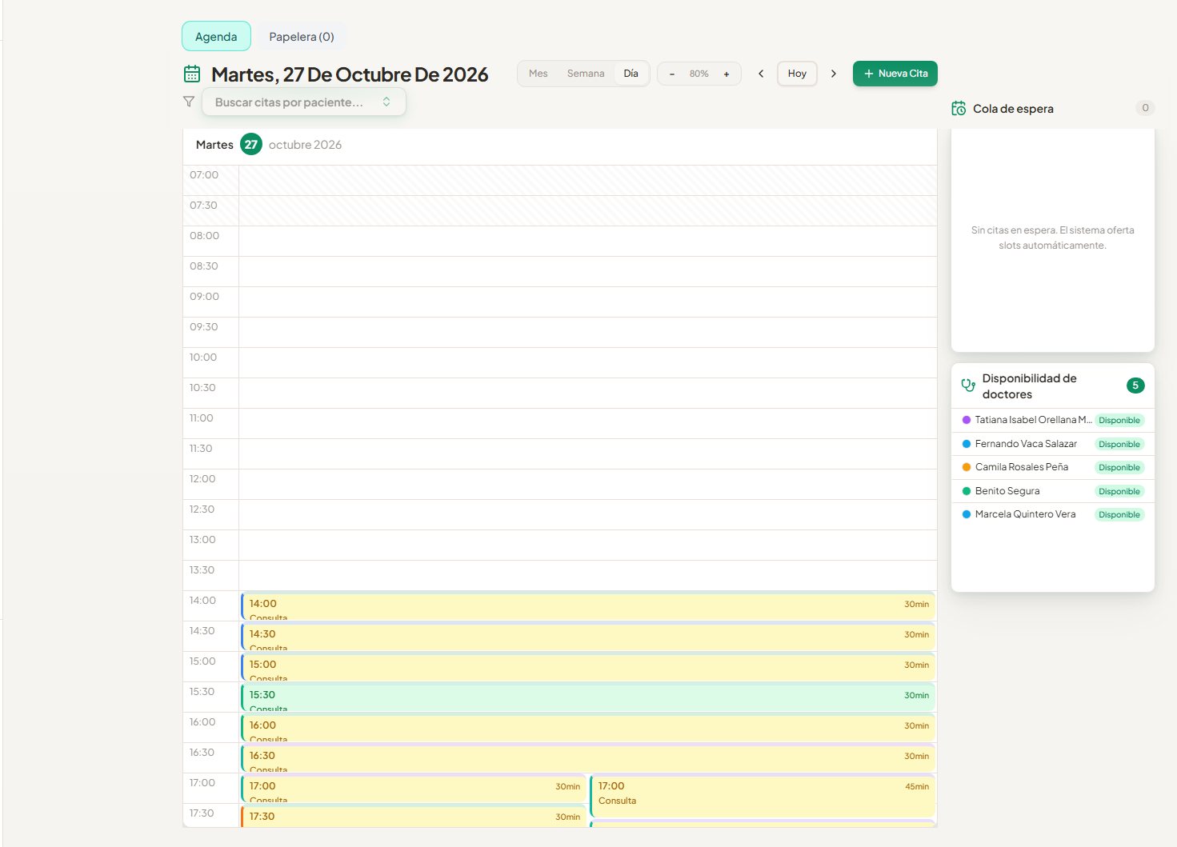Select doctor Fernando Vaca Salazar
1177x847 pixels.
(x=1052, y=444)
